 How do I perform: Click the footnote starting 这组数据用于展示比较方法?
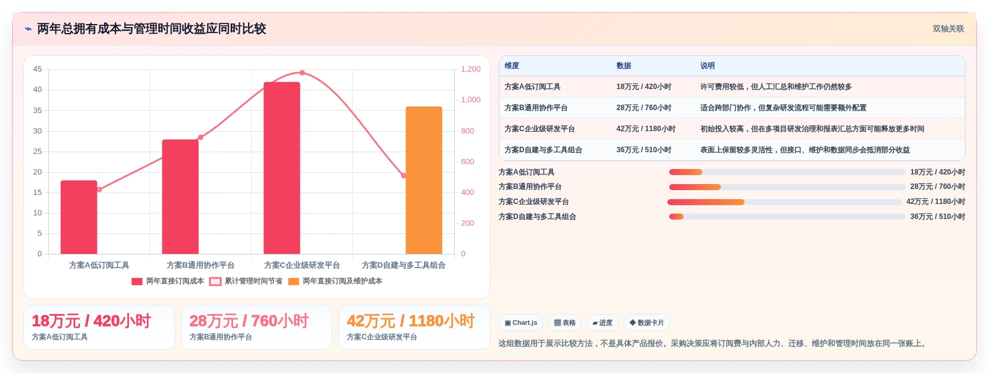(x=714, y=344)
